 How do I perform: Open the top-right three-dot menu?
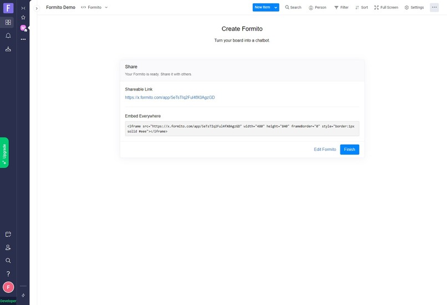[434, 7]
